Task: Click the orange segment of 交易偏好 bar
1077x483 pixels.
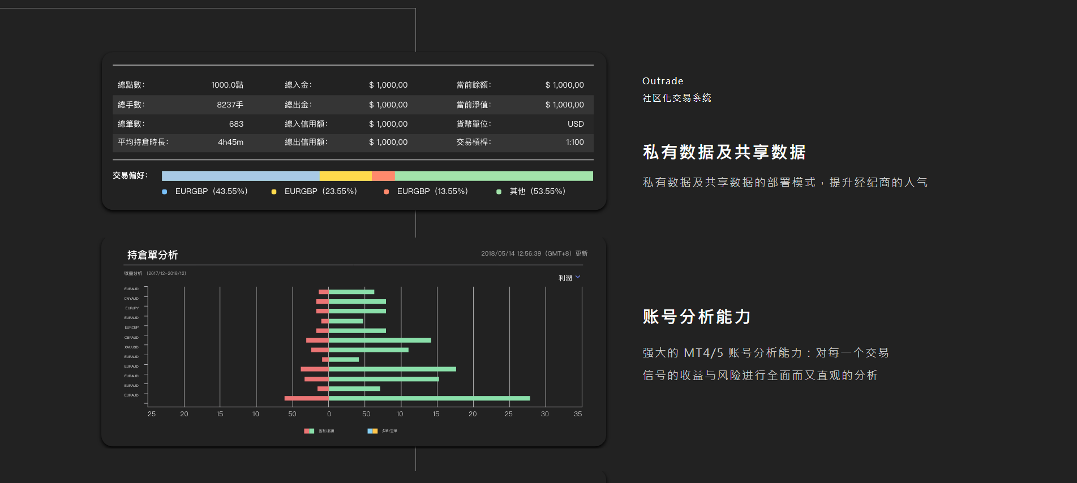Action: (383, 176)
